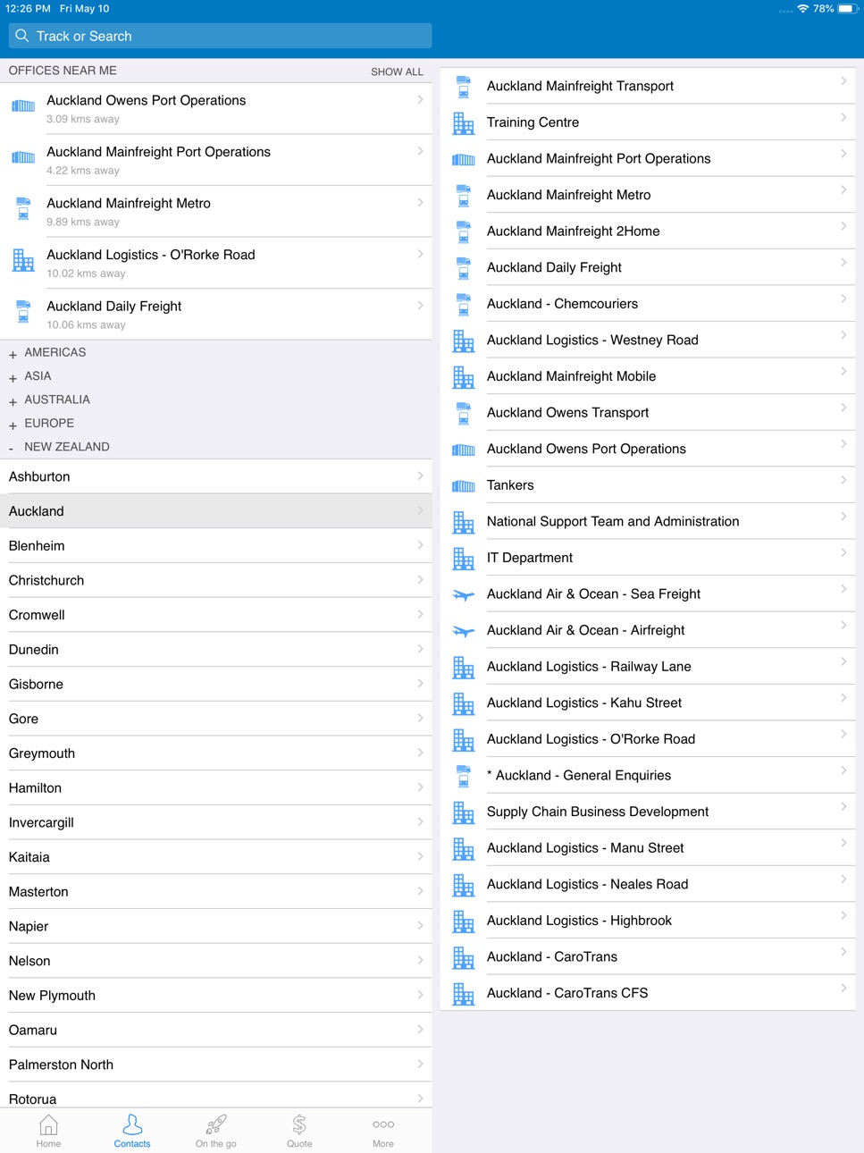Viewport: 864px width, 1153px height.
Task: Show all offices near me
Action: tap(397, 72)
